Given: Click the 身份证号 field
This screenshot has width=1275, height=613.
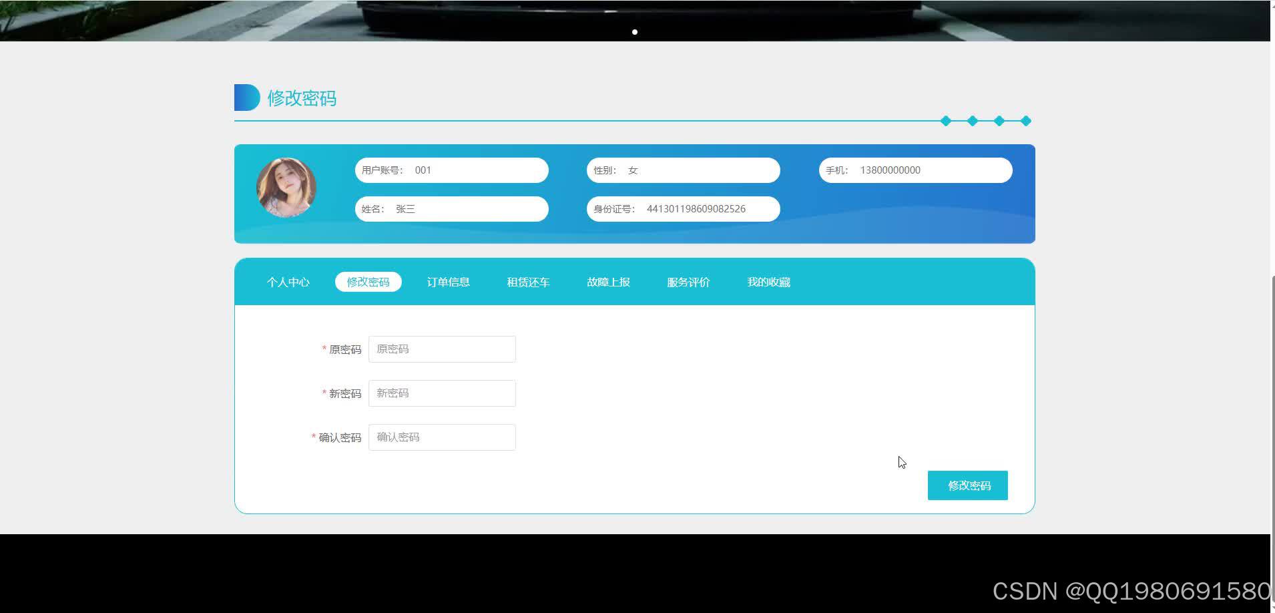Looking at the screenshot, I should [684, 209].
